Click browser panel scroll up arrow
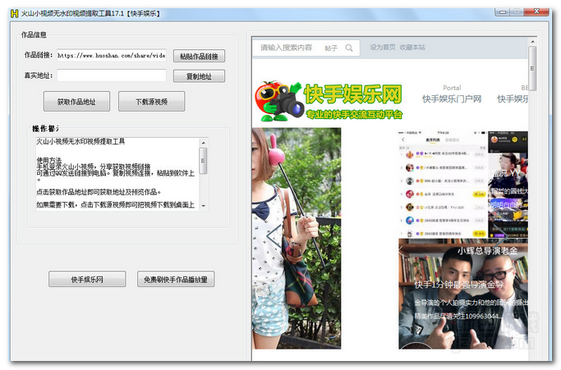The image size is (561, 370). pyautogui.click(x=532, y=42)
